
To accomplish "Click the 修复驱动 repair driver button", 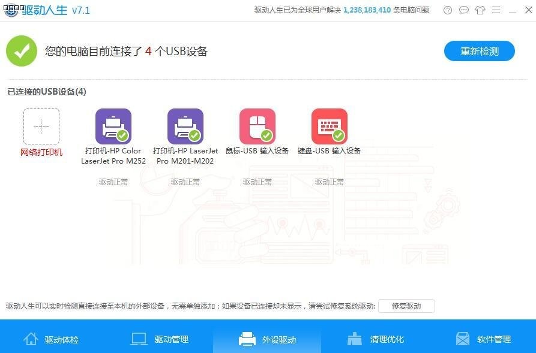I will click(406, 306).
